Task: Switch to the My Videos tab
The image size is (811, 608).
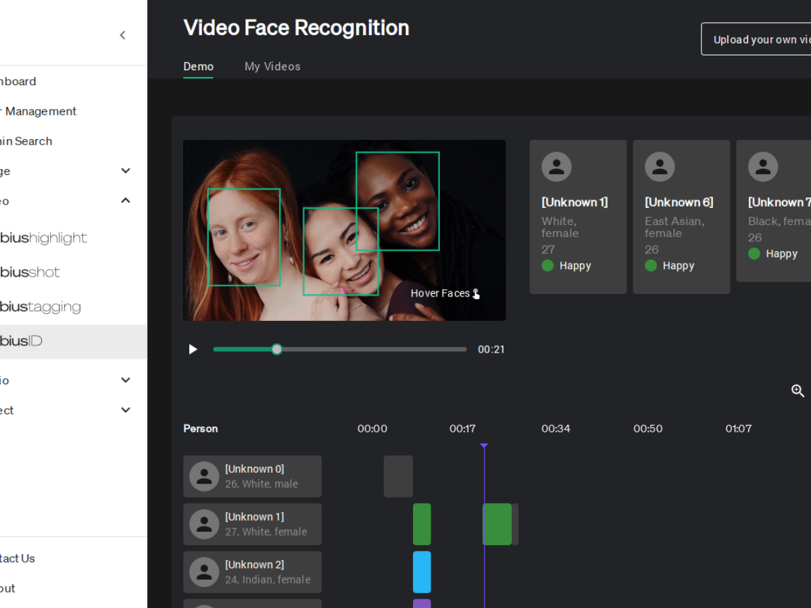Action: 272,66
